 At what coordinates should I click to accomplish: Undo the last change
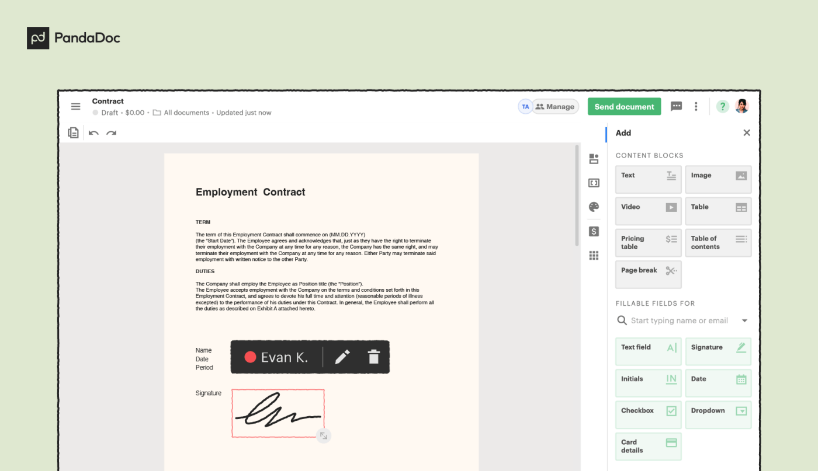[x=93, y=133]
